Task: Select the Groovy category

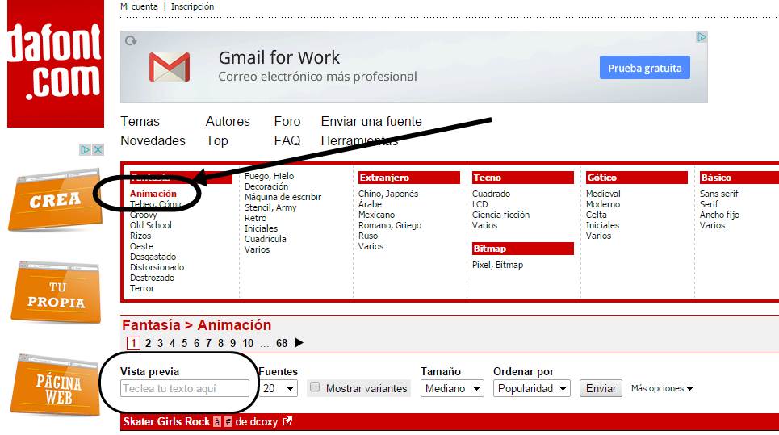Action: [143, 215]
